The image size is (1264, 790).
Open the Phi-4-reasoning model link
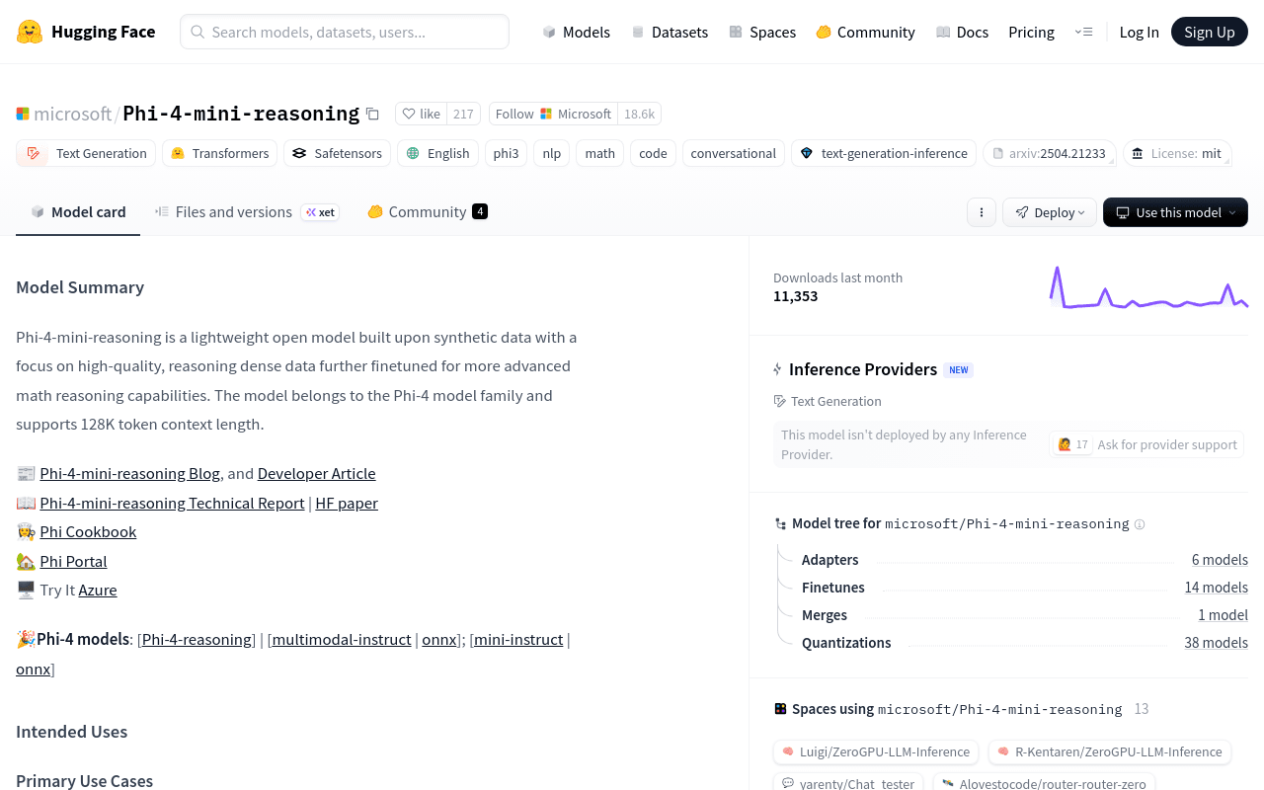coord(197,639)
